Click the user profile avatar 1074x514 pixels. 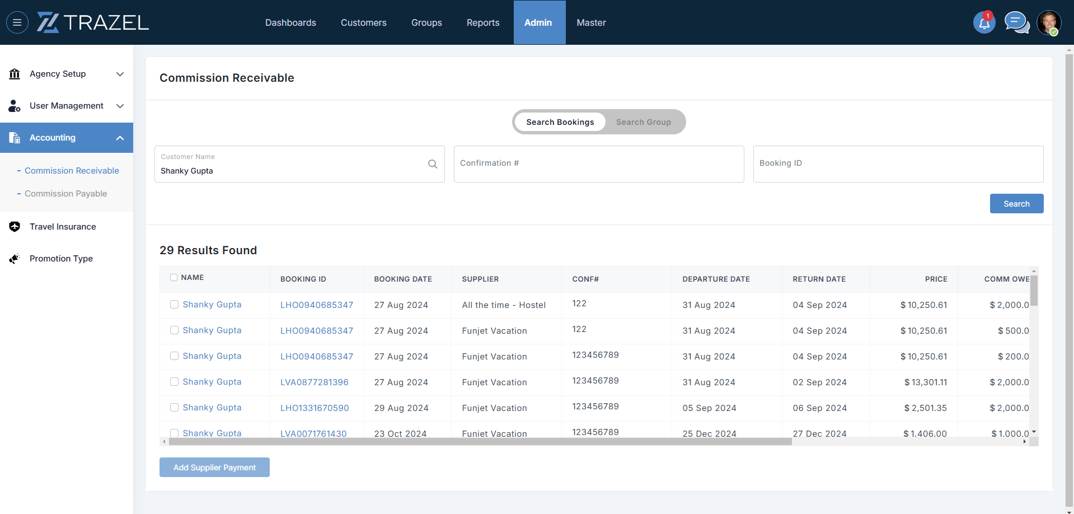point(1048,22)
